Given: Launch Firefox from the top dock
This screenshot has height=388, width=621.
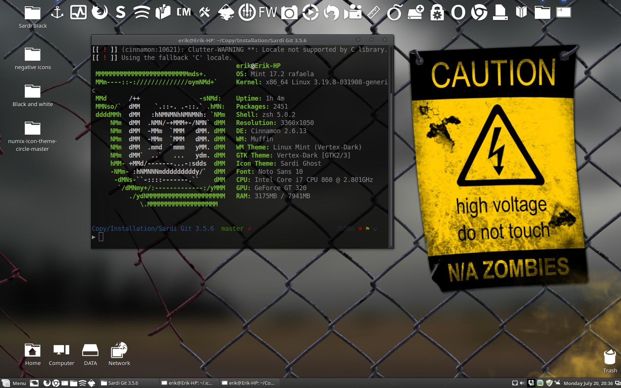Looking at the screenshot, I should tap(100, 13).
